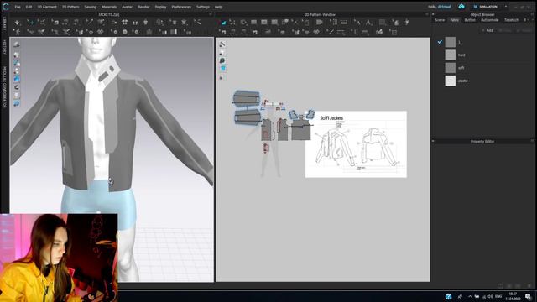Viewport: 537px width, 302px height.
Task: Undock the 3D window with its corner icon
Action: point(211,14)
